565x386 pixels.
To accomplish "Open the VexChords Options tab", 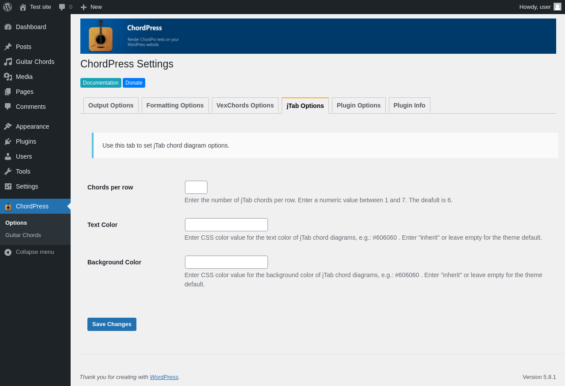I will [x=245, y=105].
